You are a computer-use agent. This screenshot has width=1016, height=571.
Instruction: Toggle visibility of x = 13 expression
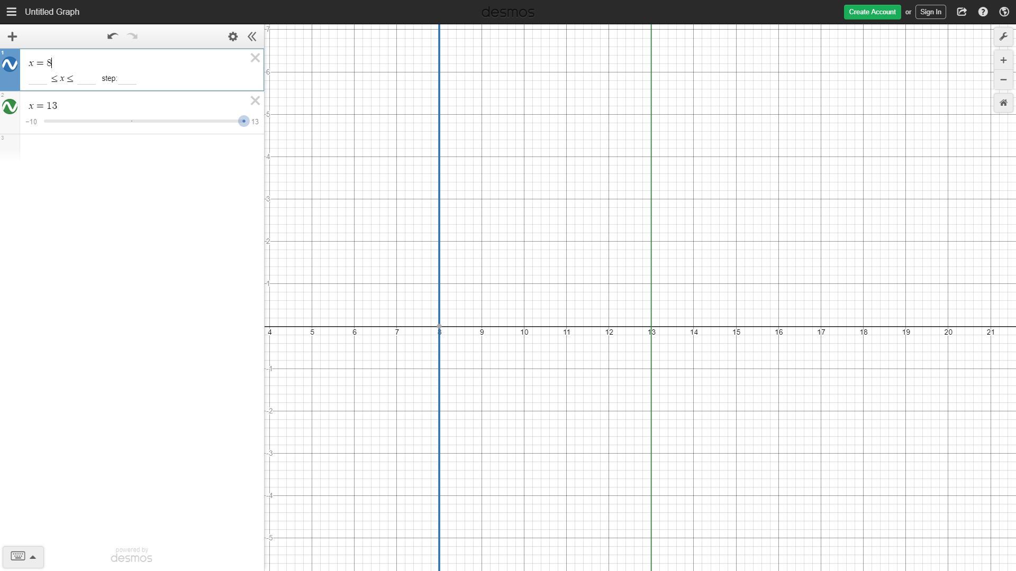[x=10, y=107]
